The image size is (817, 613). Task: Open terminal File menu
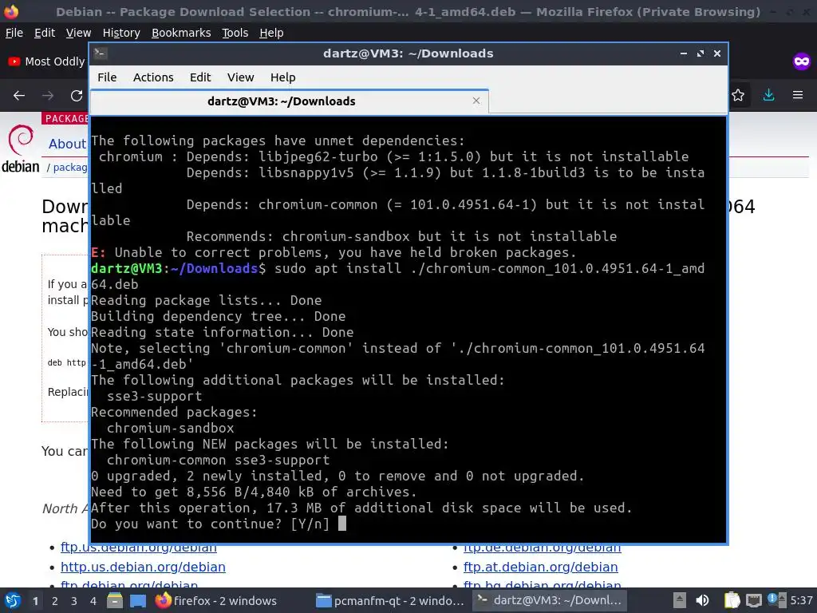pos(107,77)
